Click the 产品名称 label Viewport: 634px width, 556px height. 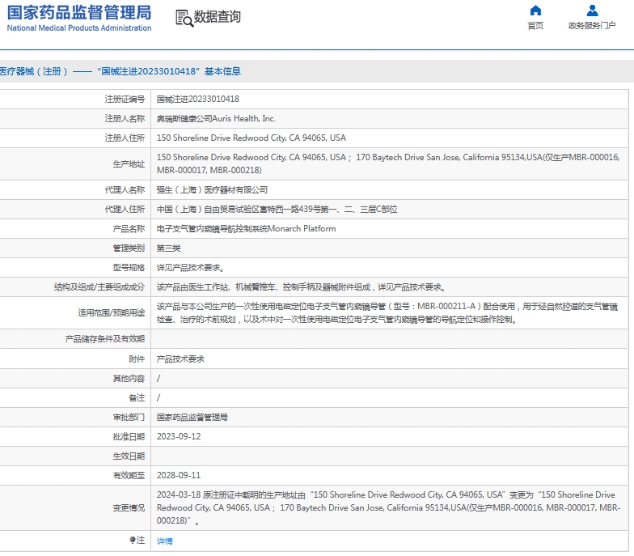click(129, 228)
